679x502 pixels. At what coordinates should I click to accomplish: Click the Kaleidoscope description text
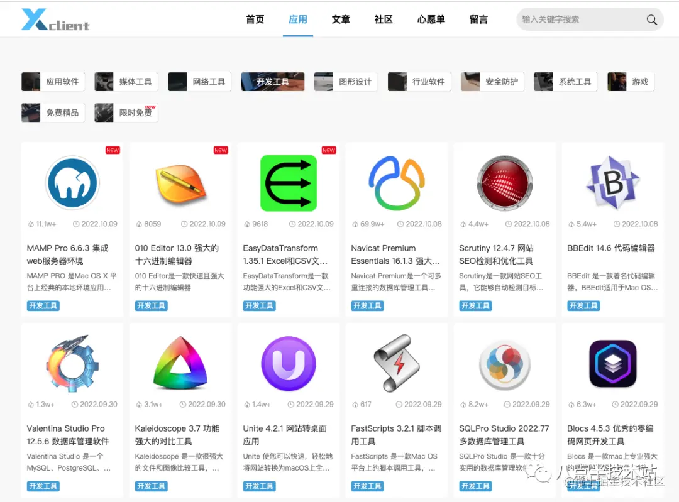[179, 462]
